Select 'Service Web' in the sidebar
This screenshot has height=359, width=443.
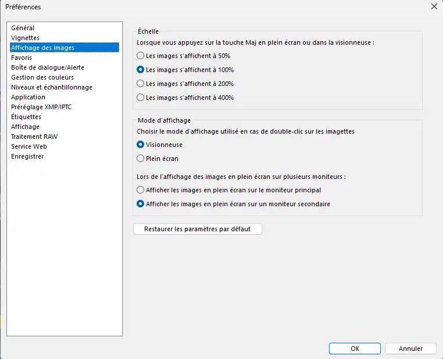[x=29, y=146]
